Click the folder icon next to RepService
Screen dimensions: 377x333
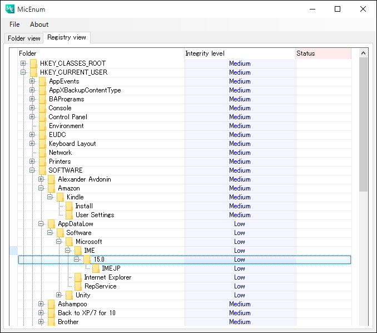[78, 286]
